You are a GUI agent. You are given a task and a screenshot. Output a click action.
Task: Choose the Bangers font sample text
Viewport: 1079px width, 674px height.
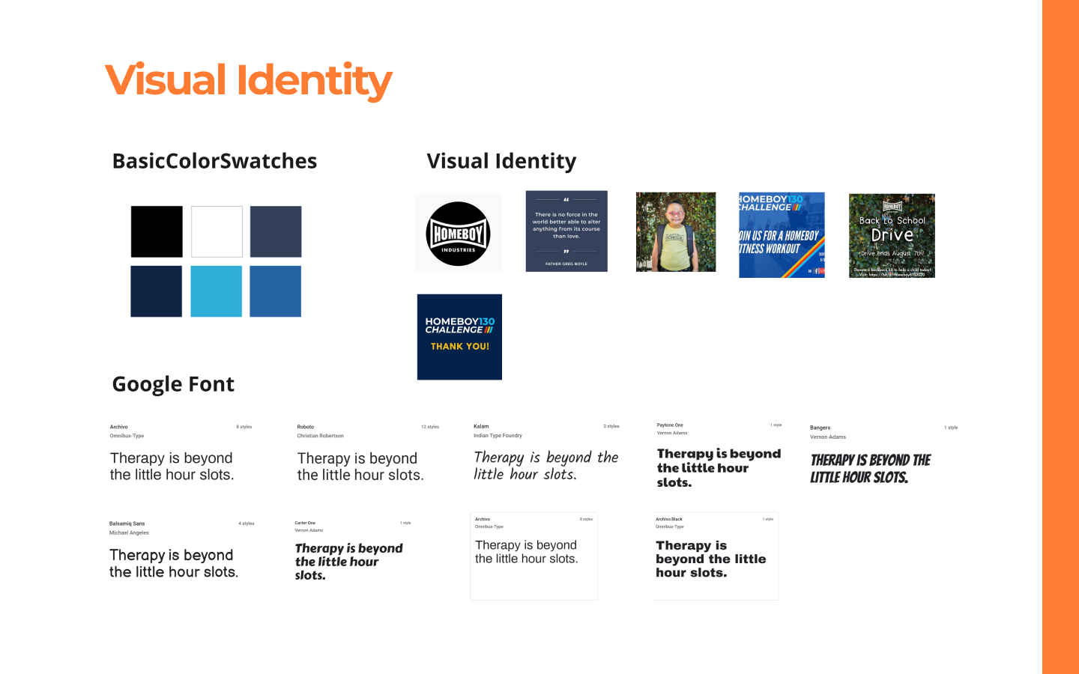(870, 469)
